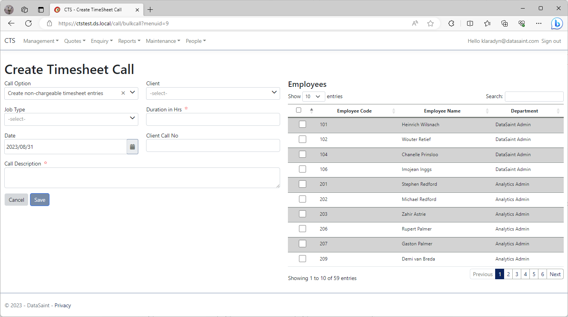Viewport: 568px width, 317px height.
Task: Click the browser address bar URL
Action: [113, 23]
